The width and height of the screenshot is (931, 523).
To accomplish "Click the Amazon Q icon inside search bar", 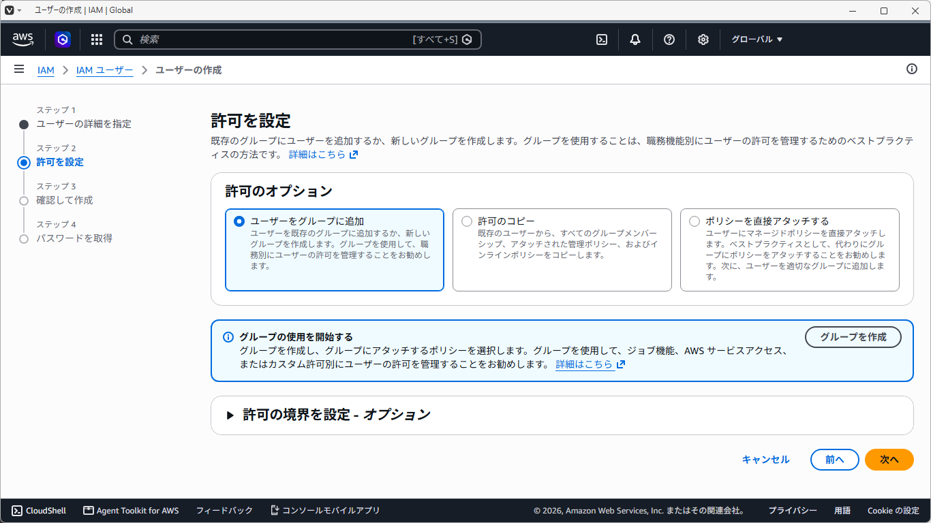I will [467, 39].
